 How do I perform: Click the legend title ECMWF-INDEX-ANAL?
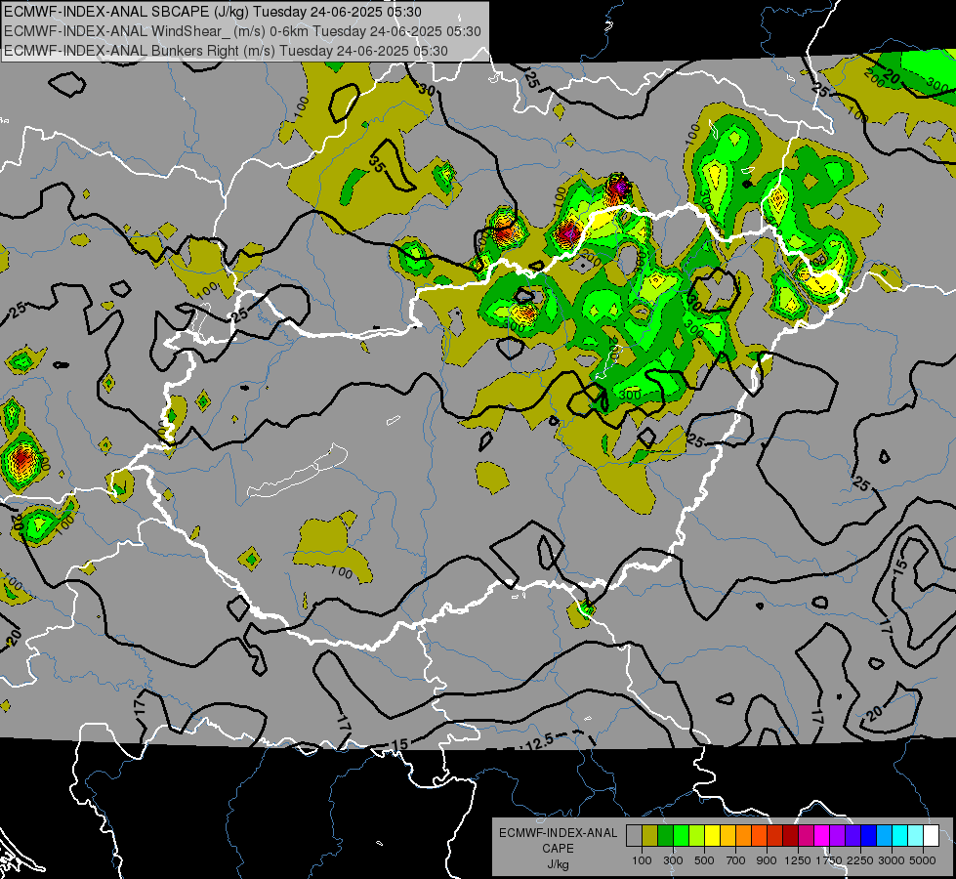click(558, 833)
